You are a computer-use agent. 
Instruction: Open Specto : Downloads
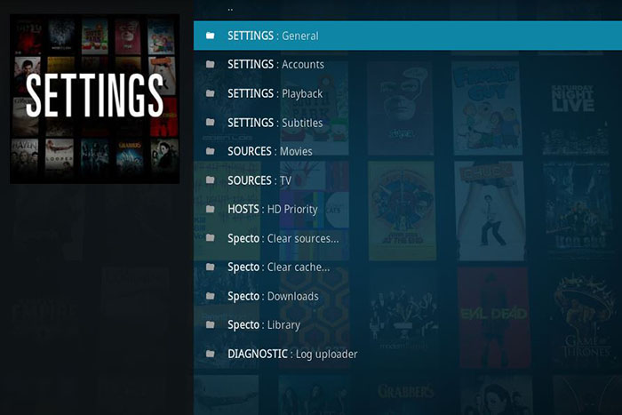pos(408,296)
